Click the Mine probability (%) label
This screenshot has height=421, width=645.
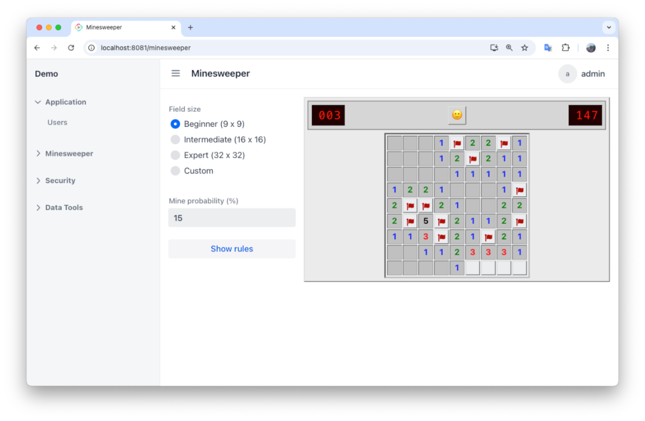click(x=203, y=201)
